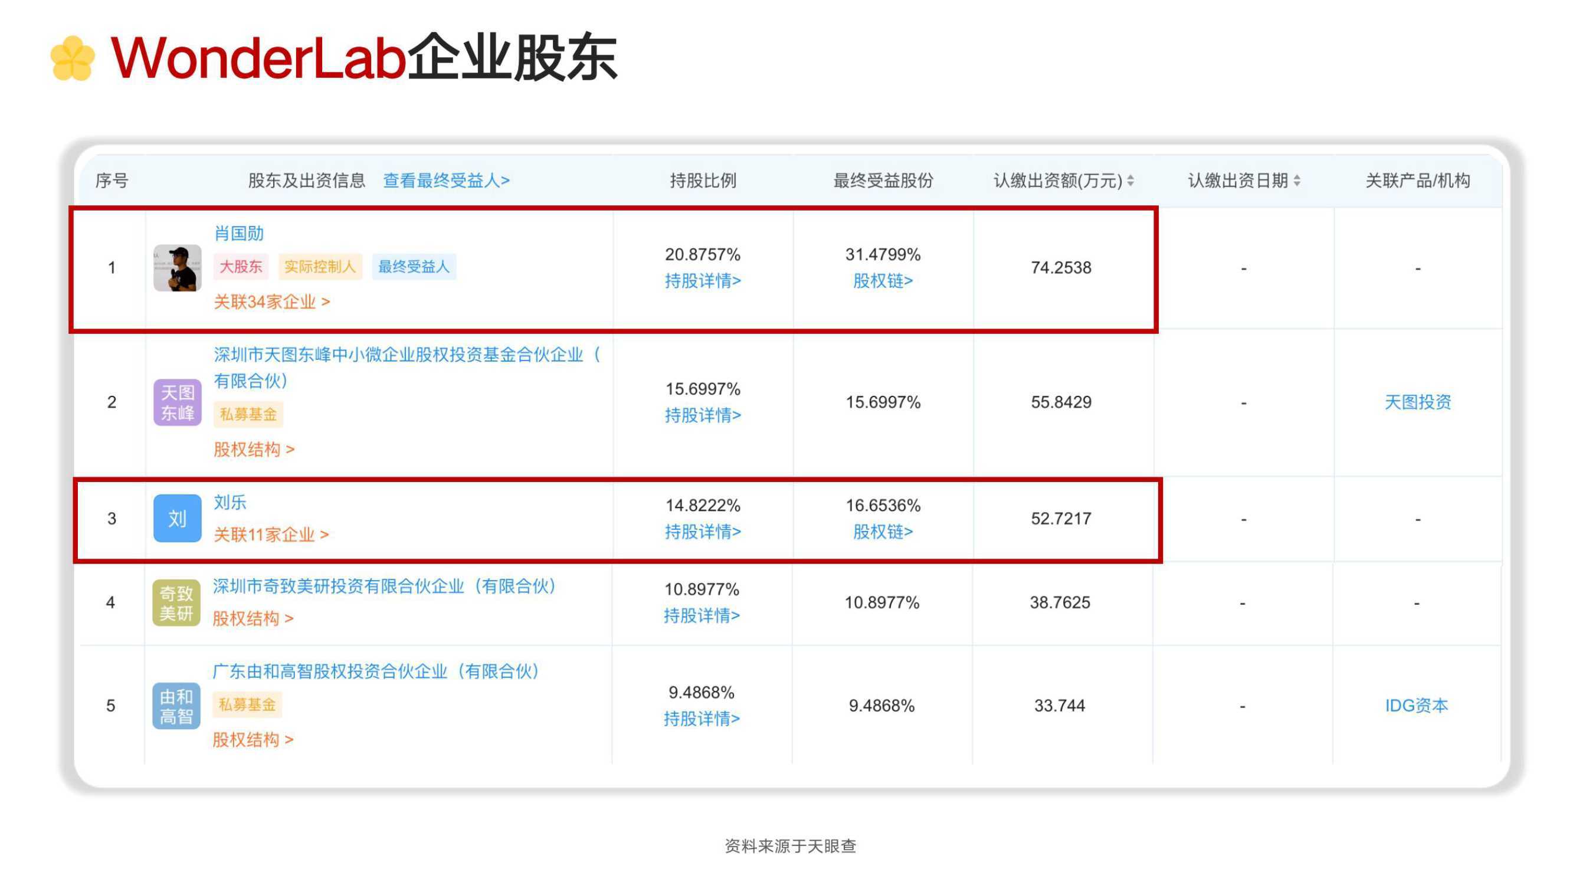Viewport: 1573px width, 885px height.
Task: Open 股权链 under 31.4799%
Action: click(x=883, y=281)
